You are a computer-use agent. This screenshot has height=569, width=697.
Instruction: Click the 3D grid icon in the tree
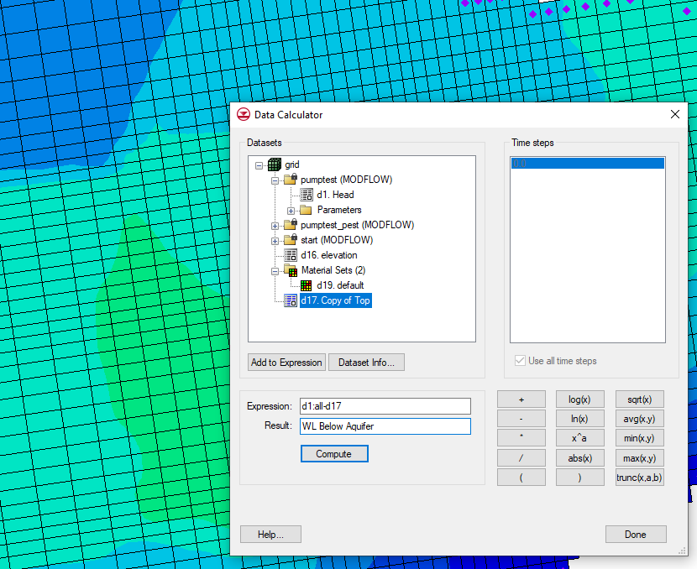click(x=275, y=164)
